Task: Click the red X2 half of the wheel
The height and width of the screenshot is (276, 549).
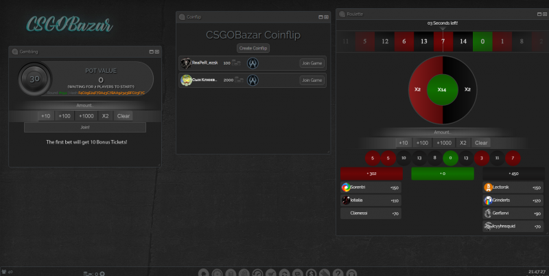Action: pos(418,90)
